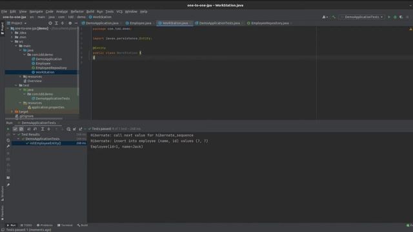The image size is (413, 232).
Task: Close the WorkStation.java editor tab
Action: [x=191, y=23]
